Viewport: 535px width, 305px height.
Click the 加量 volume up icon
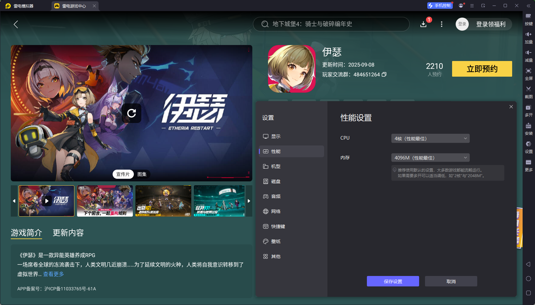(528, 38)
